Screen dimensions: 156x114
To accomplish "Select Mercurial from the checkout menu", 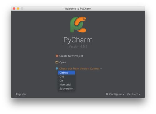I will click(66, 85).
